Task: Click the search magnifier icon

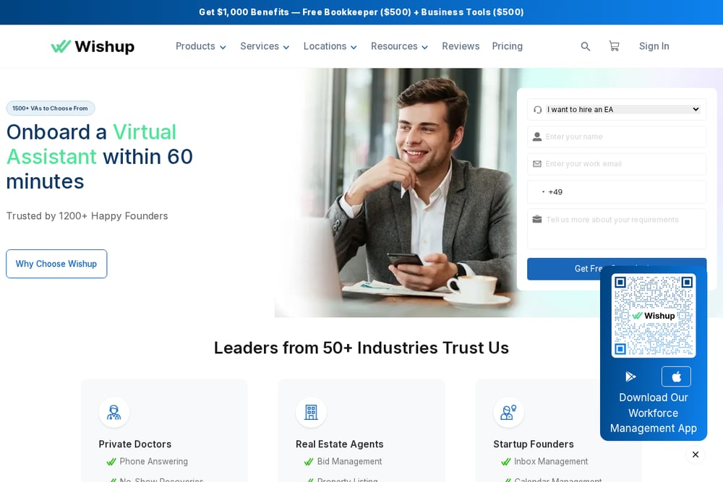Action: tap(585, 46)
